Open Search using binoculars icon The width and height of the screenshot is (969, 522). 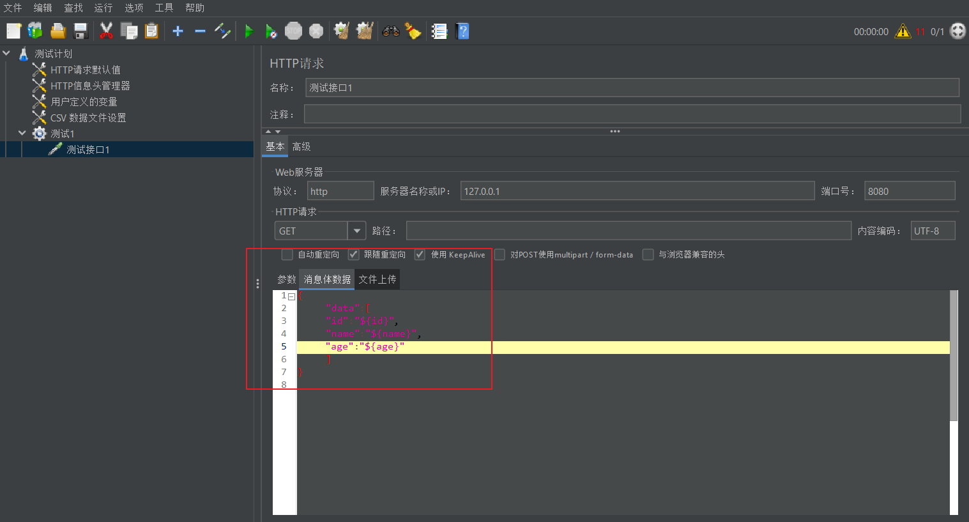point(391,31)
